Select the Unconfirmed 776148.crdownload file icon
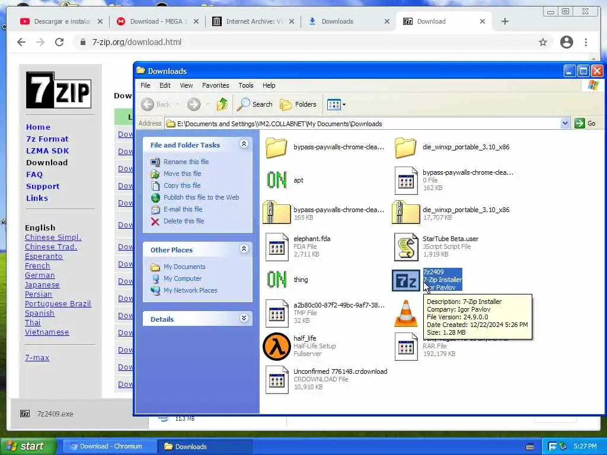607x455 pixels. point(277,380)
